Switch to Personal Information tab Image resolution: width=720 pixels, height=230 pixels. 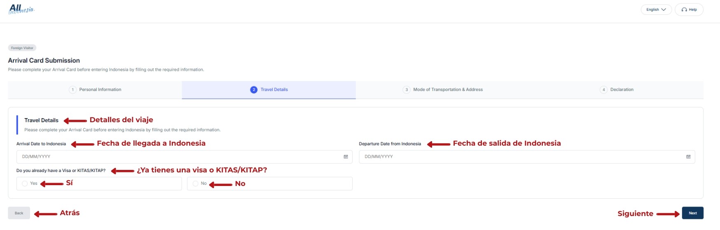(100, 90)
